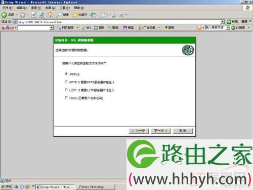
Task: Click the Cancel (取消) wizard button
Action: (x=183, y=131)
